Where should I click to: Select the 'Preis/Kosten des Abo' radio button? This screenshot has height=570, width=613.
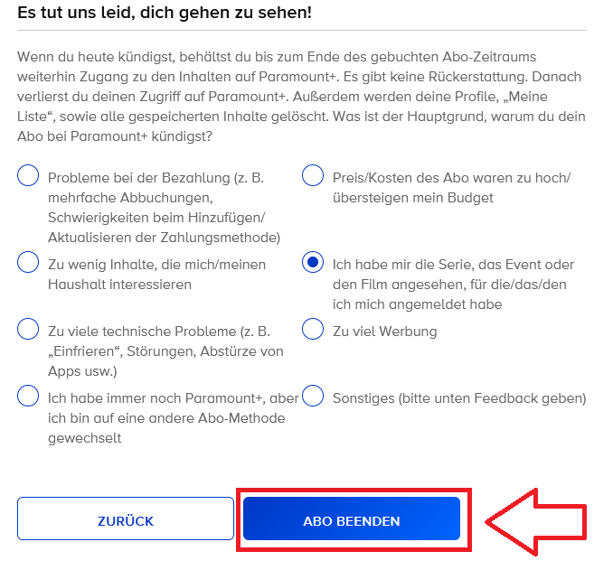[x=313, y=176]
